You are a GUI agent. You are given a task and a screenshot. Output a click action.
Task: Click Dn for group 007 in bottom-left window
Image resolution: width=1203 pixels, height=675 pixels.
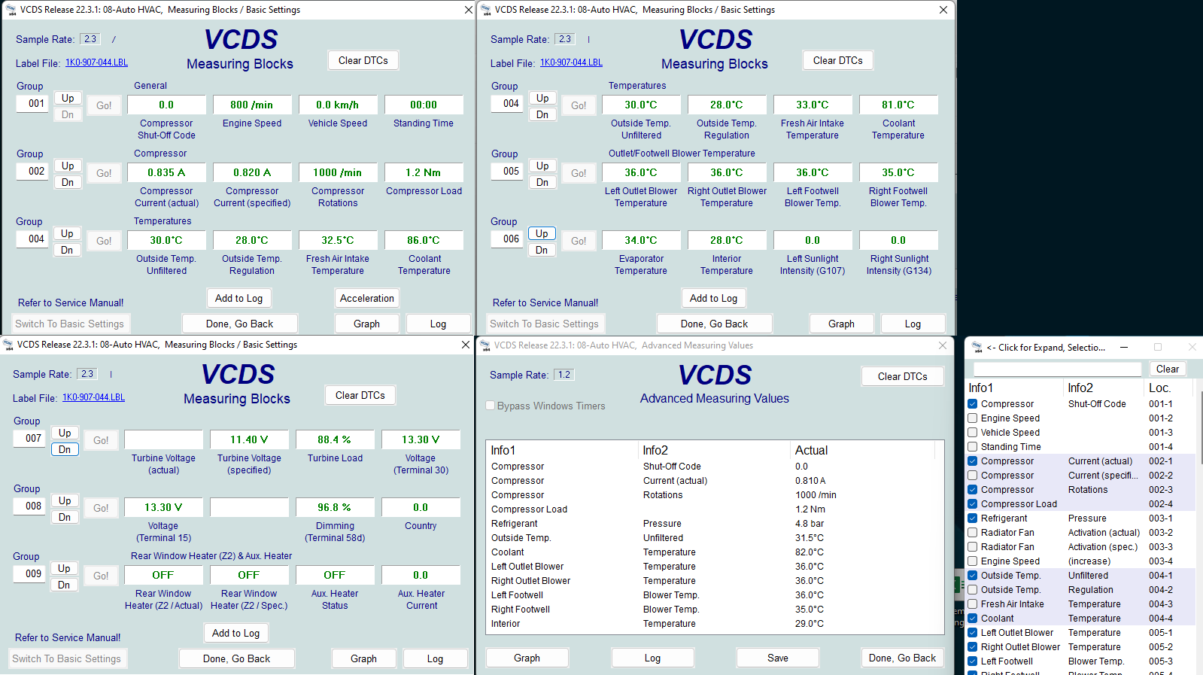(65, 449)
